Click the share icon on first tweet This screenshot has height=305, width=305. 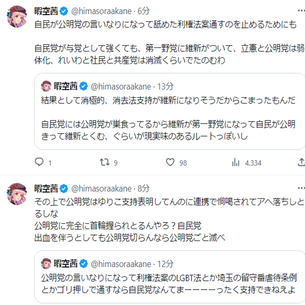(301, 162)
